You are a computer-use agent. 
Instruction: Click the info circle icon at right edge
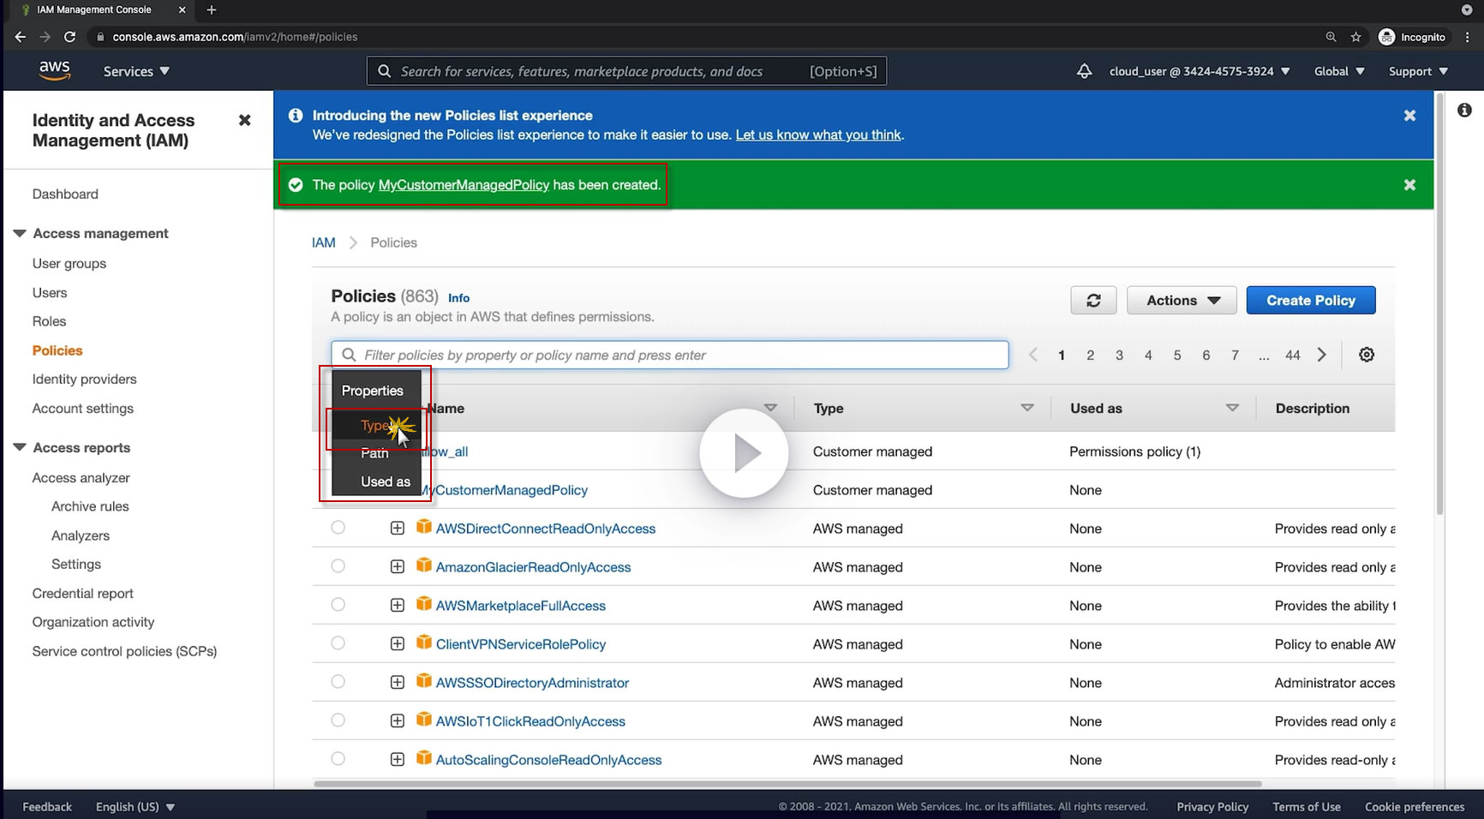pos(1464,111)
